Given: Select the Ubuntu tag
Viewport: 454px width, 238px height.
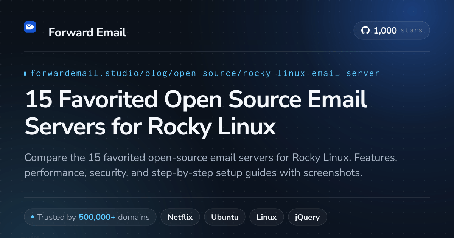Looking at the screenshot, I should pyautogui.click(x=225, y=217).
